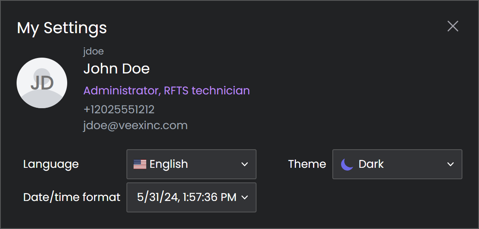This screenshot has height=229, width=479.
Task: Close the My Settings dialog
Action: pyautogui.click(x=453, y=26)
